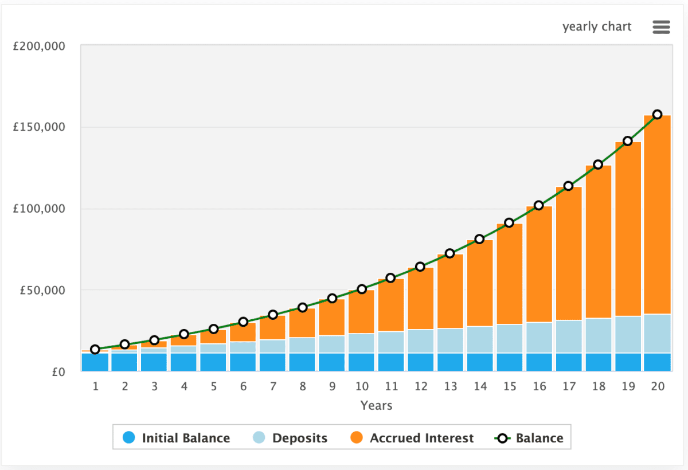Click the dark blue initial balance bar year 5
Image resolution: width=688 pixels, height=470 pixels.
pyautogui.click(x=213, y=362)
